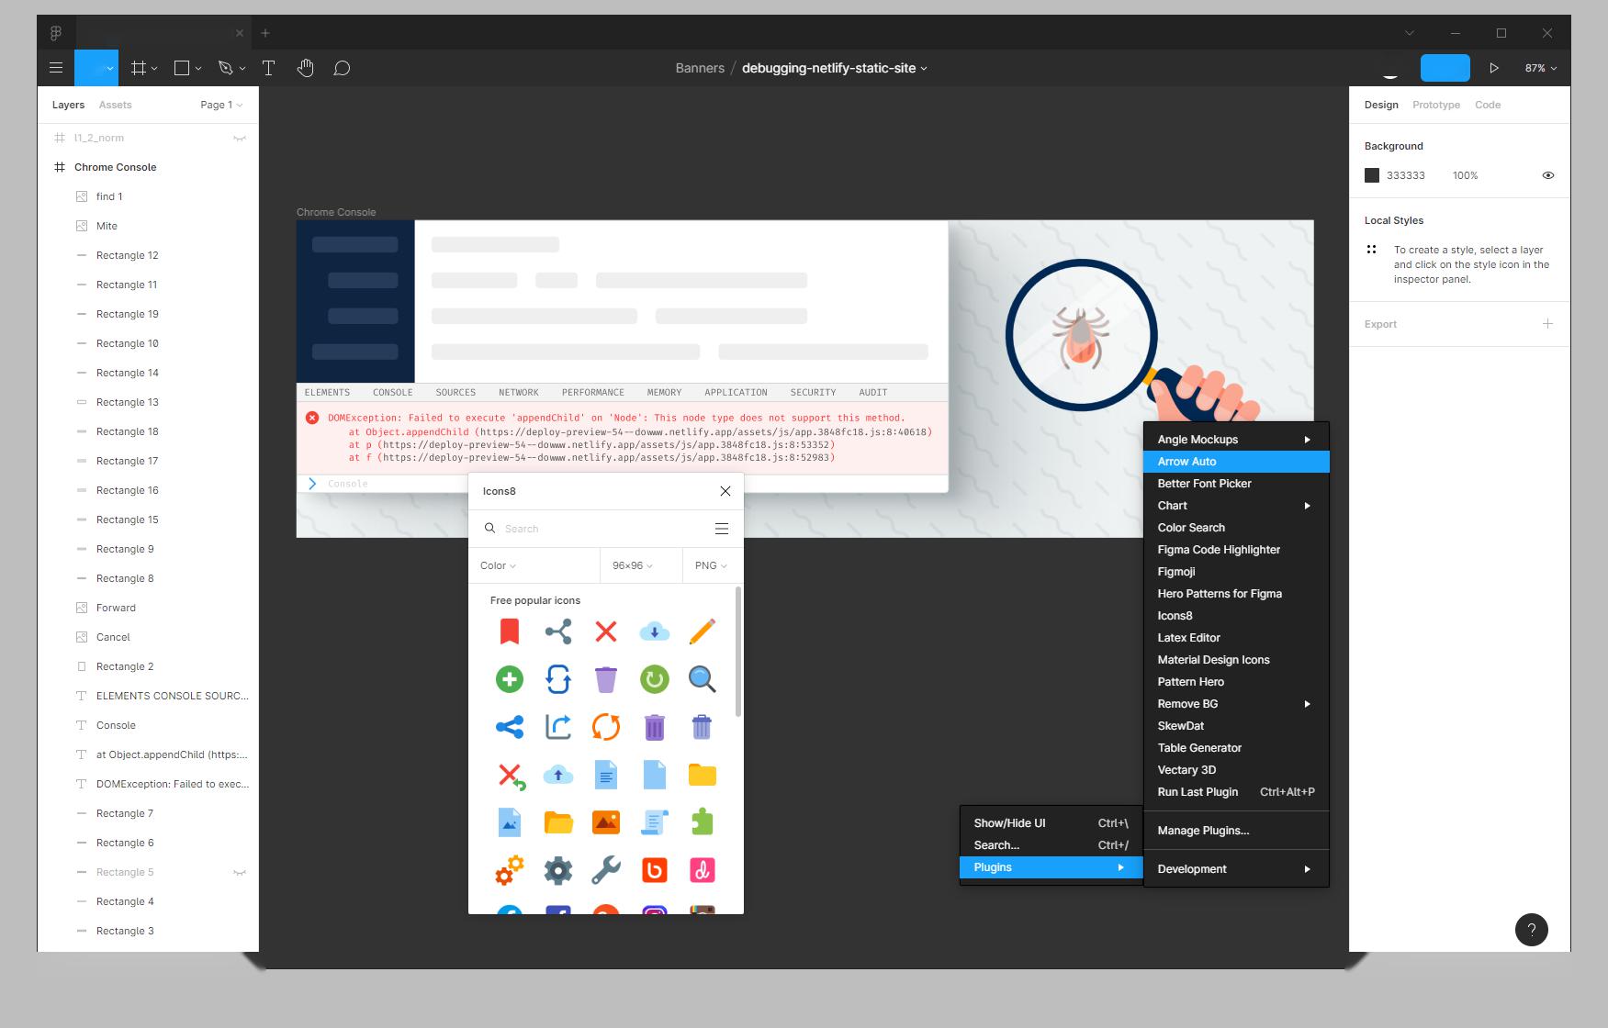The image size is (1608, 1028).
Task: Choose Table Generator plugin
Action: click(1236, 748)
